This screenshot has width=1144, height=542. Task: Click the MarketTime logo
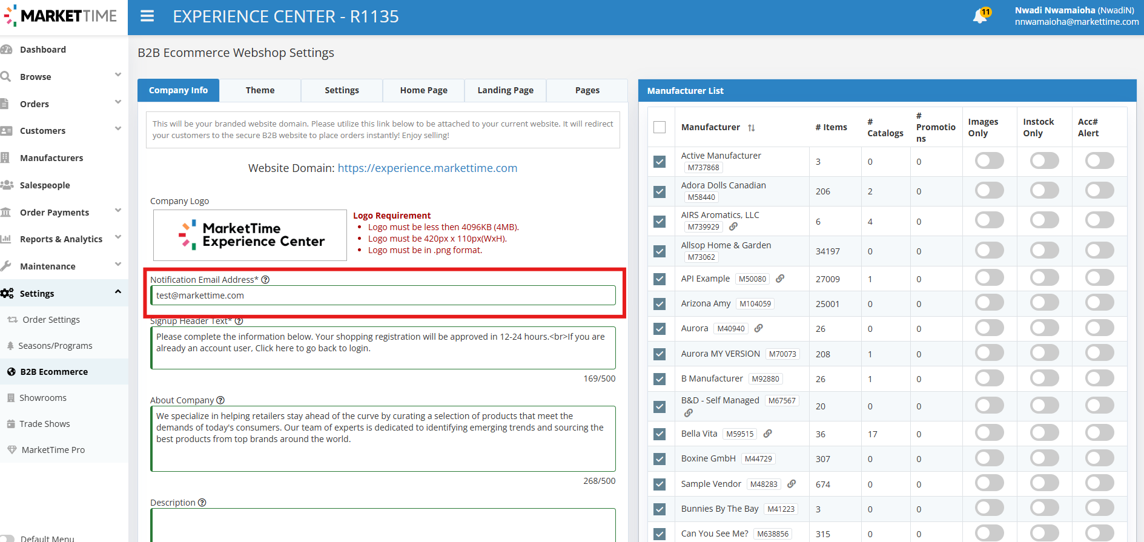[61, 16]
